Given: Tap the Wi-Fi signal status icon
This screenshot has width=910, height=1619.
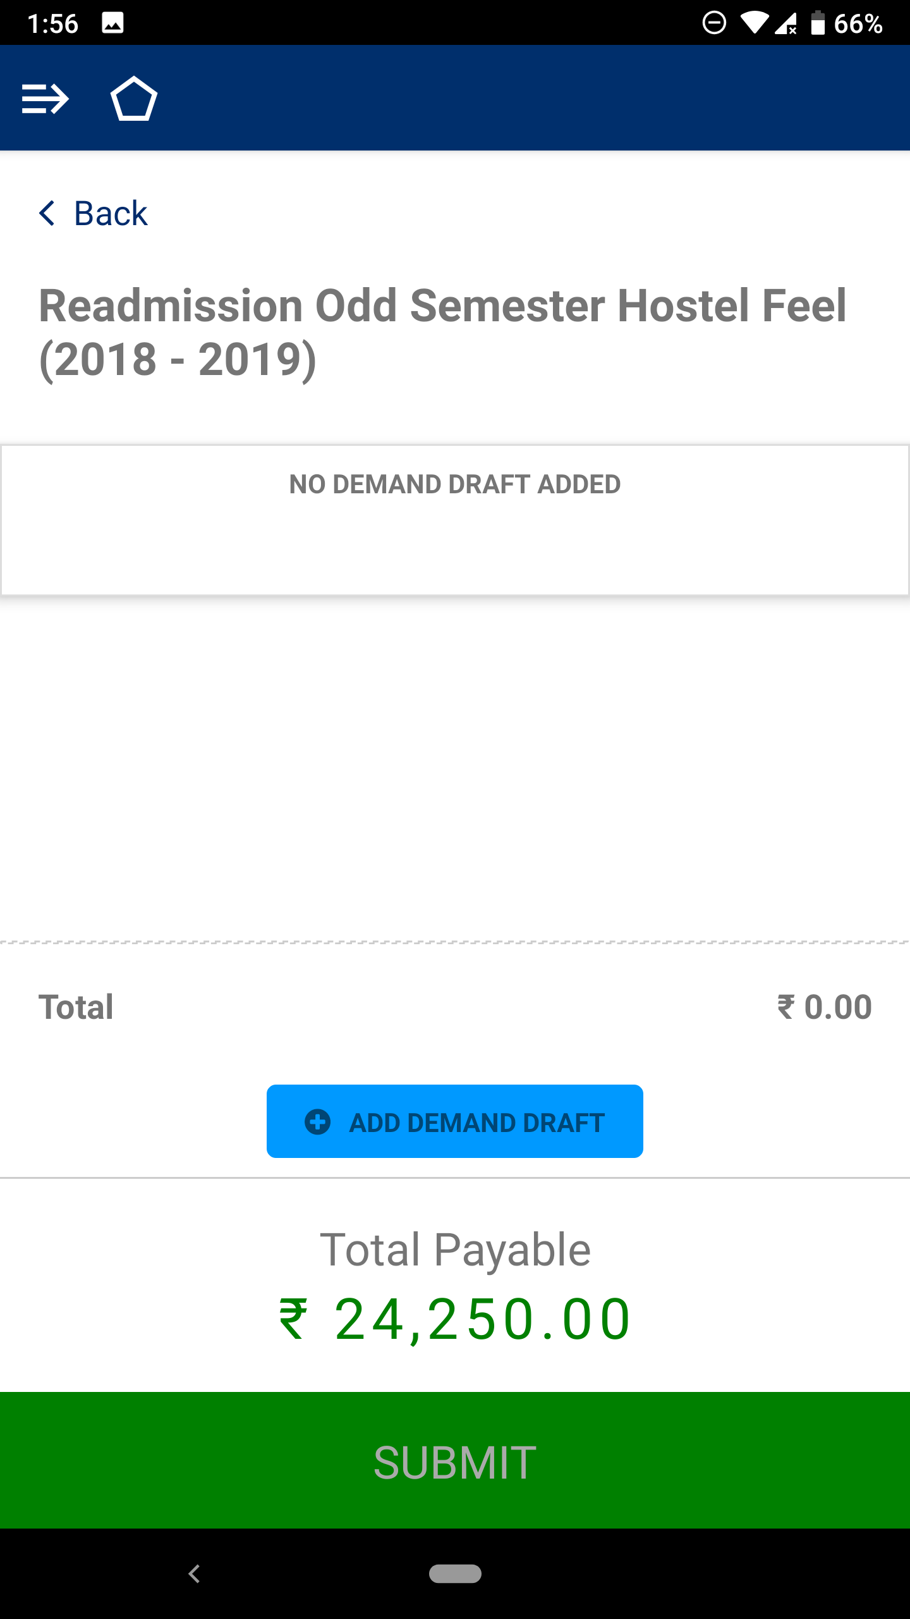Looking at the screenshot, I should pyautogui.click(x=754, y=23).
